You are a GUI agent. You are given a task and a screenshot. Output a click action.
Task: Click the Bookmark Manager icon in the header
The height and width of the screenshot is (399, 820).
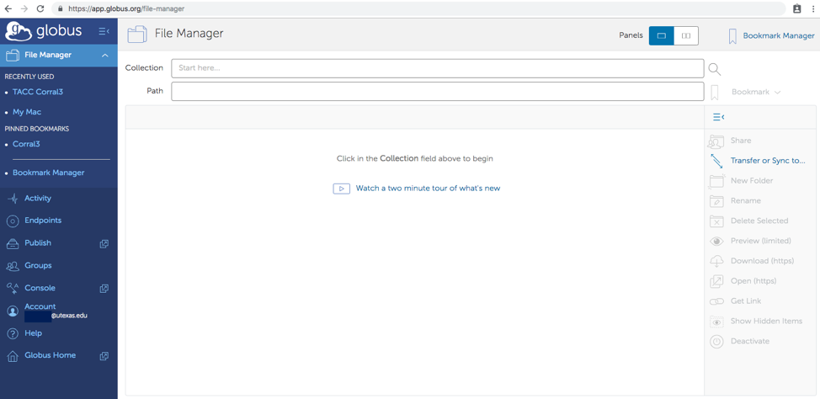[x=732, y=36]
